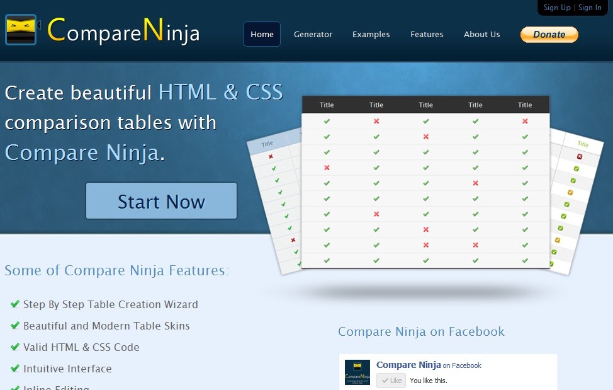Toggle the Facebook Like button
Screen dimensions: 613x390
point(391,380)
